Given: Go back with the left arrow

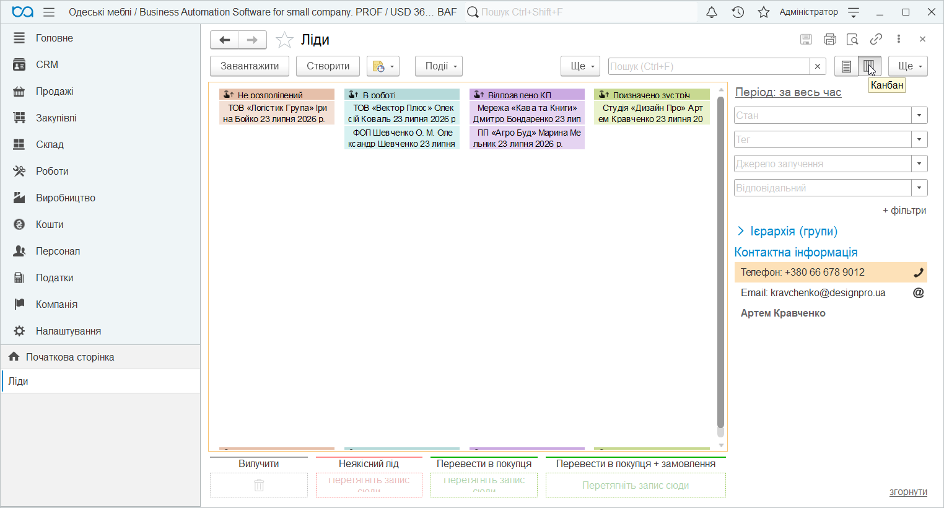Looking at the screenshot, I should 225,40.
